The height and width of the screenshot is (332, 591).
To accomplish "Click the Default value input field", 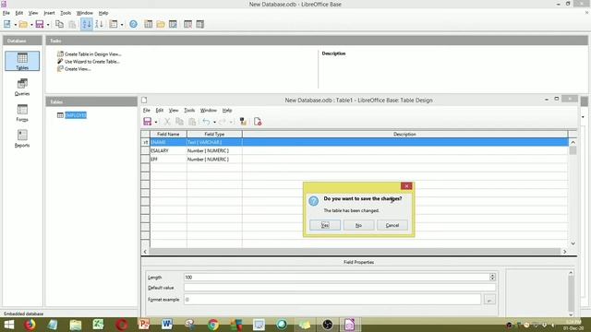I will pos(340,288).
